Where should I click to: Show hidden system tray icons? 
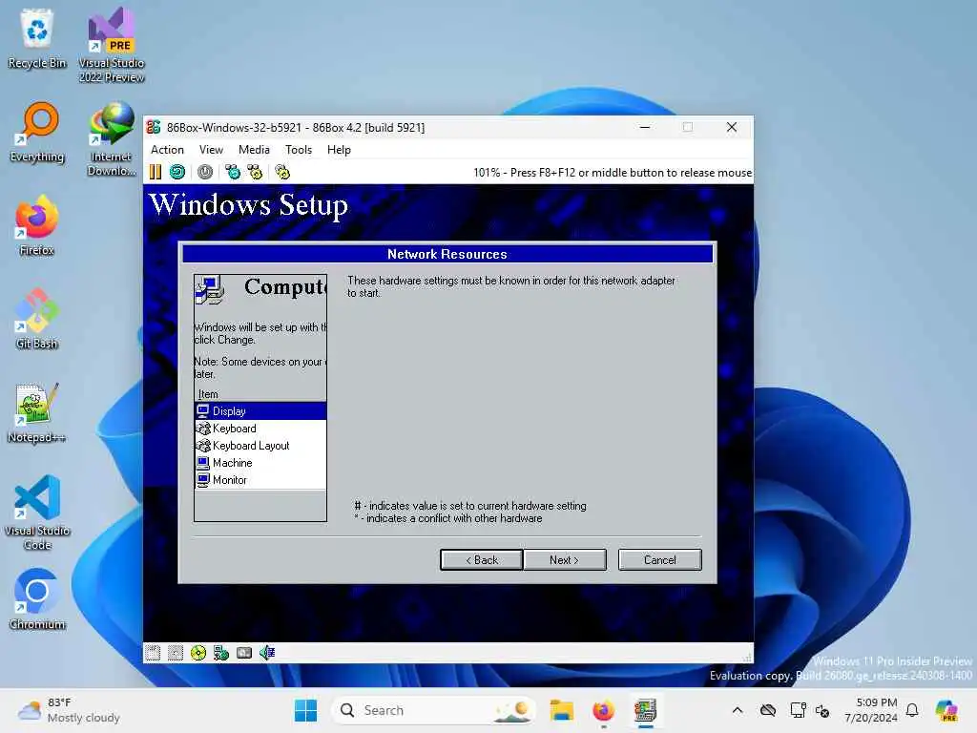[738, 710]
